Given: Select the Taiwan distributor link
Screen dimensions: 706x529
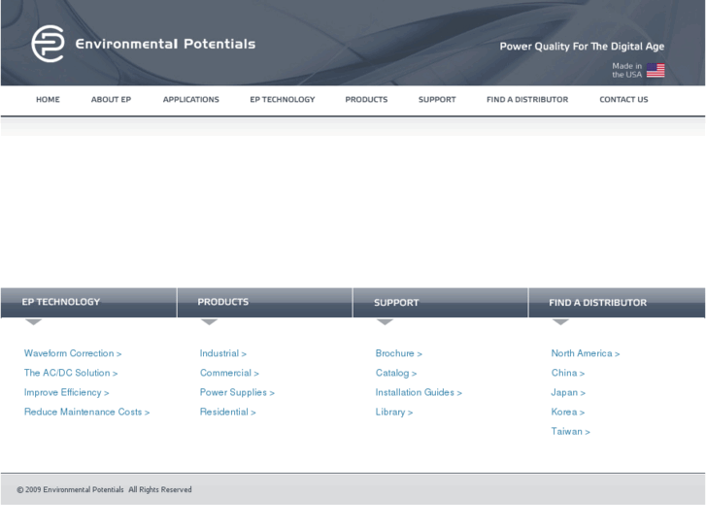Looking at the screenshot, I should point(570,431).
